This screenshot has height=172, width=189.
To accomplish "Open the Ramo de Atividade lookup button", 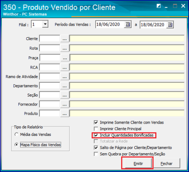I will 65,77.
